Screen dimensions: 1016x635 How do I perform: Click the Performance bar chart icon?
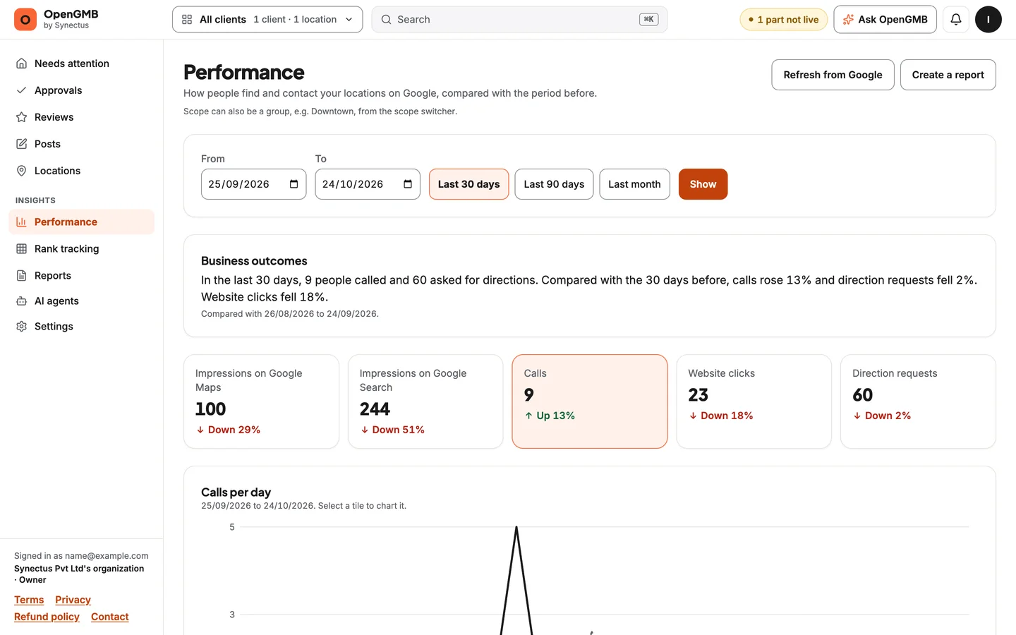22,222
